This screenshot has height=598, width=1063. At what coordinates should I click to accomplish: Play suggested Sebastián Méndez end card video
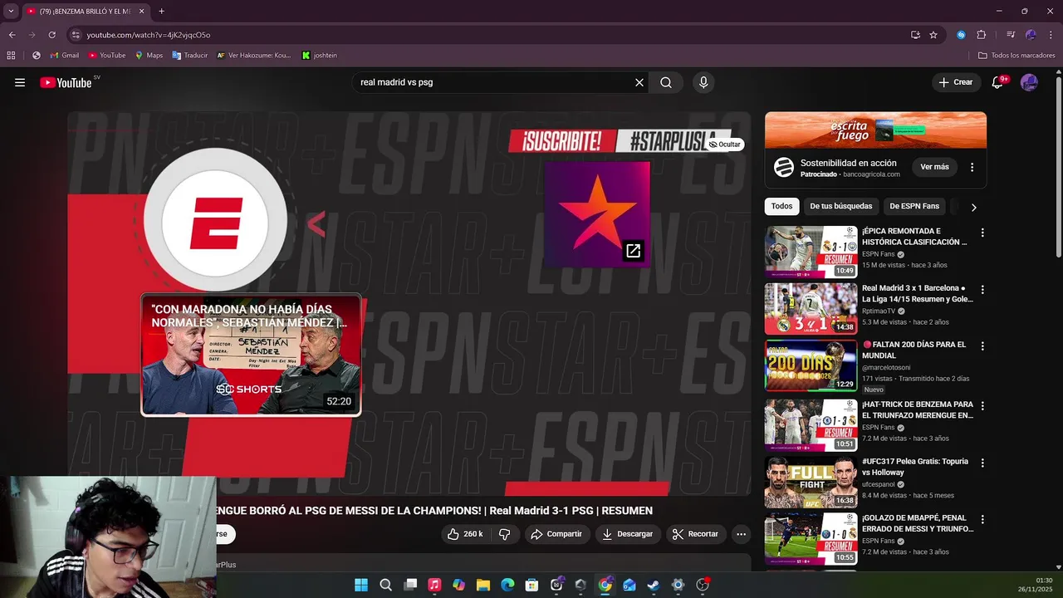point(251,355)
